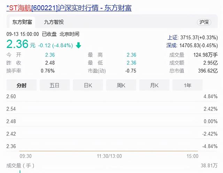Click the 深成 index label
This screenshot has height=173, width=223.
click(171, 45)
